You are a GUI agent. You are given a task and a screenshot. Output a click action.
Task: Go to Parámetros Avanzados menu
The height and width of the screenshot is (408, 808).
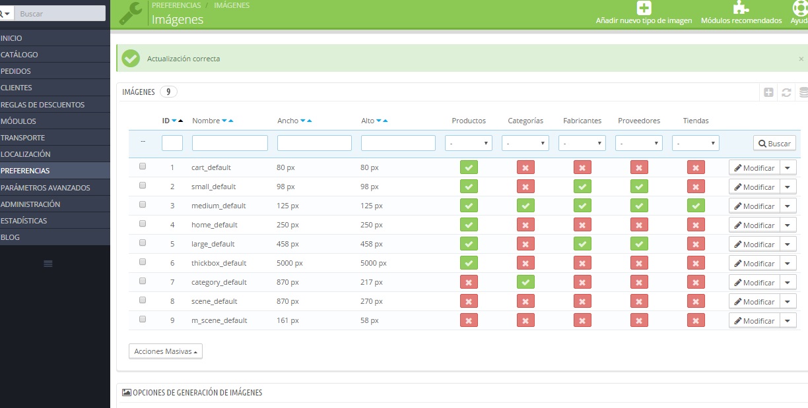click(x=45, y=188)
